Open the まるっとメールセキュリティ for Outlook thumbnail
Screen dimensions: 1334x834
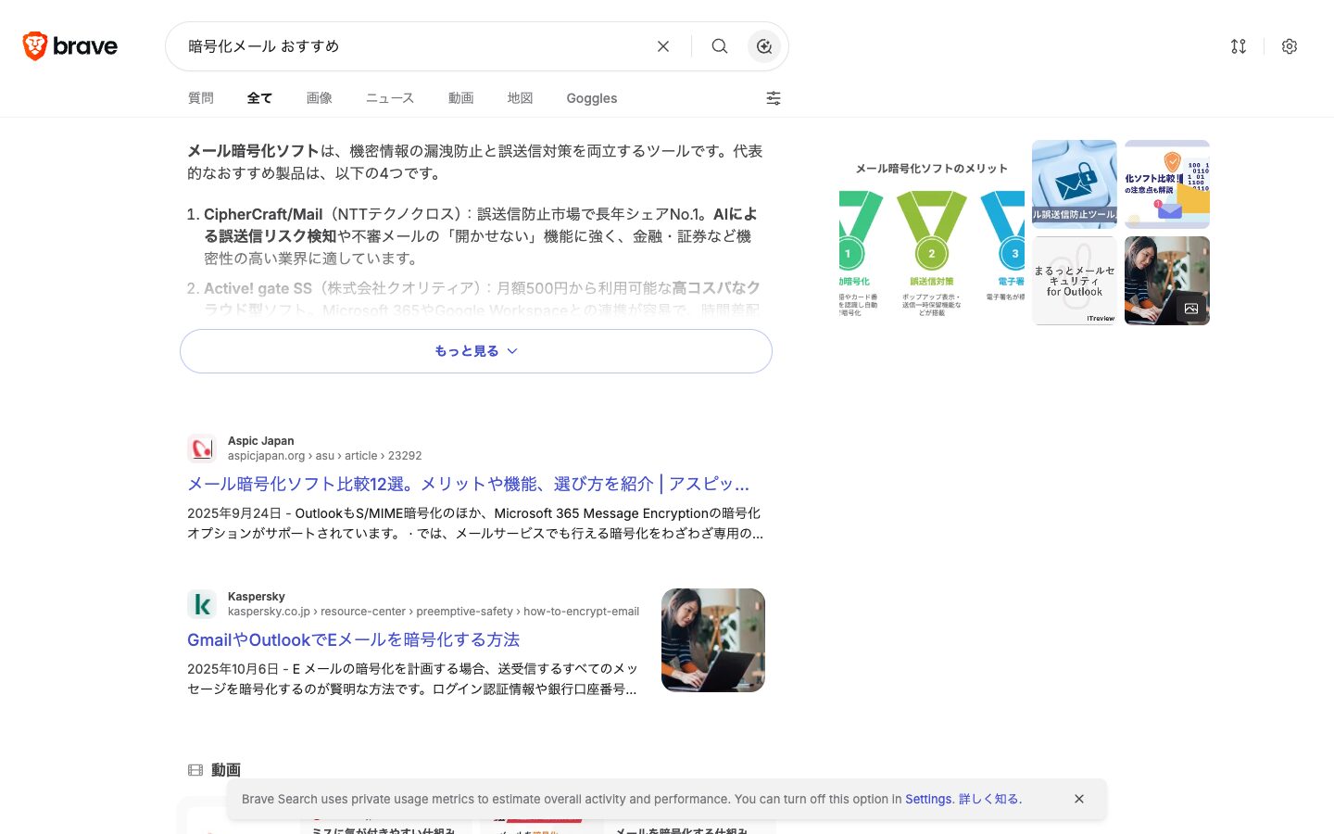[1075, 281]
